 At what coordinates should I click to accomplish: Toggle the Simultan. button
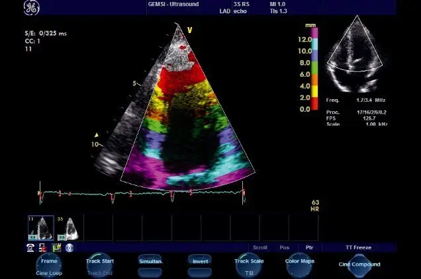[150, 262]
